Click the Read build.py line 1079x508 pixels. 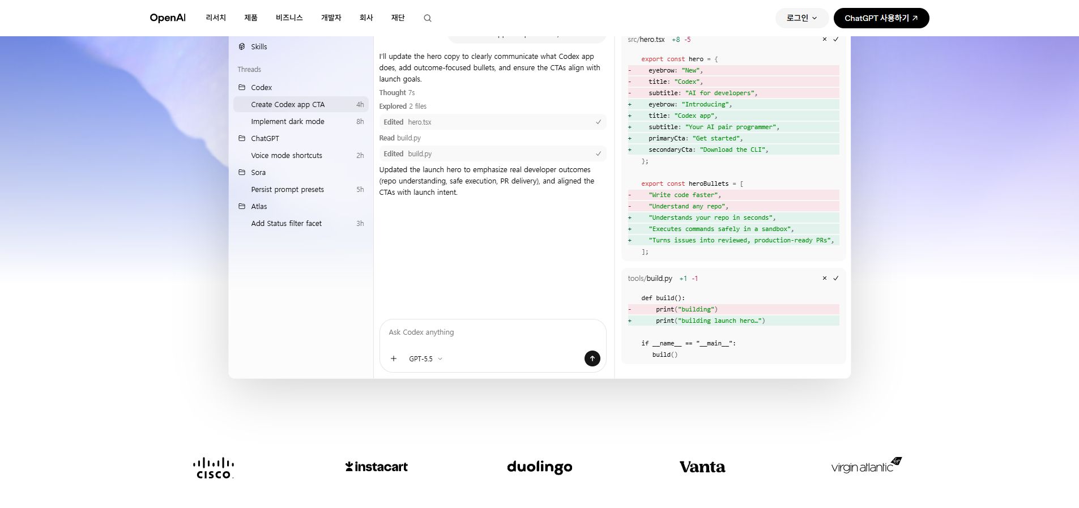click(x=400, y=138)
